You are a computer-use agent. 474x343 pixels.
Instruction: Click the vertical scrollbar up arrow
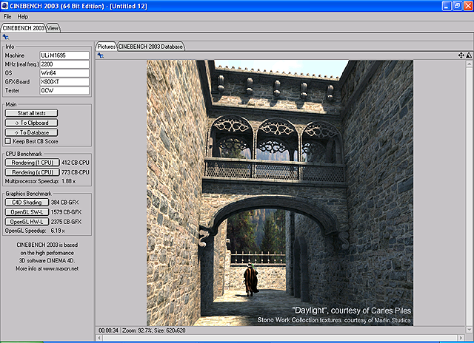tap(469, 64)
